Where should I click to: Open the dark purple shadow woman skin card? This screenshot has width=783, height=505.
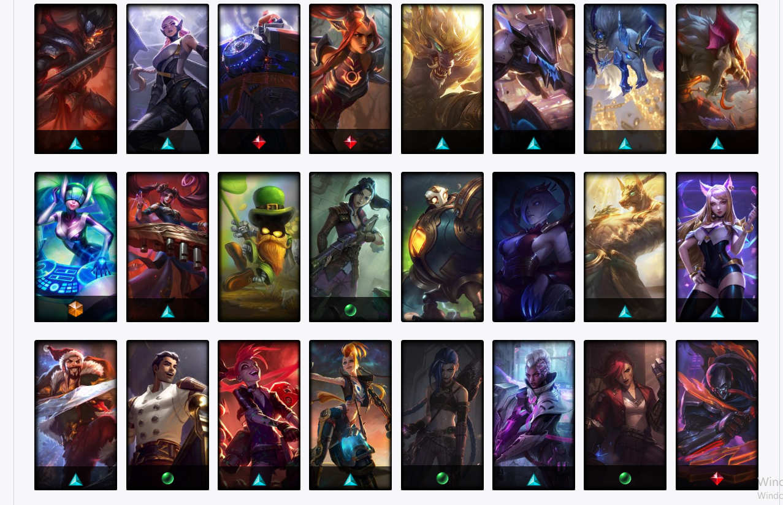click(x=533, y=247)
